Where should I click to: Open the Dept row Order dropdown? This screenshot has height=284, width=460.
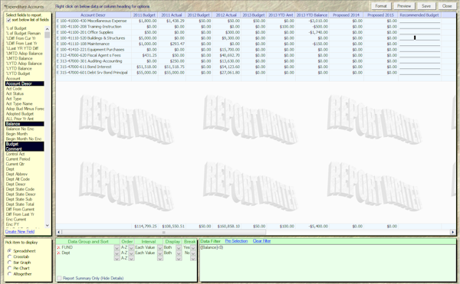(x=131, y=253)
